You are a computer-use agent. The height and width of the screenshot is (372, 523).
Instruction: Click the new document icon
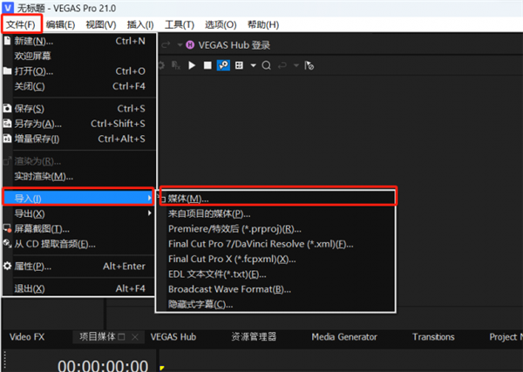pyautogui.click(x=7, y=41)
